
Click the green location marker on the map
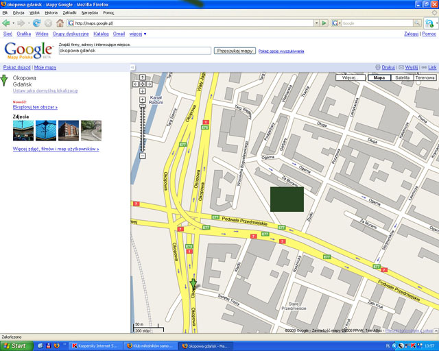pos(193,285)
